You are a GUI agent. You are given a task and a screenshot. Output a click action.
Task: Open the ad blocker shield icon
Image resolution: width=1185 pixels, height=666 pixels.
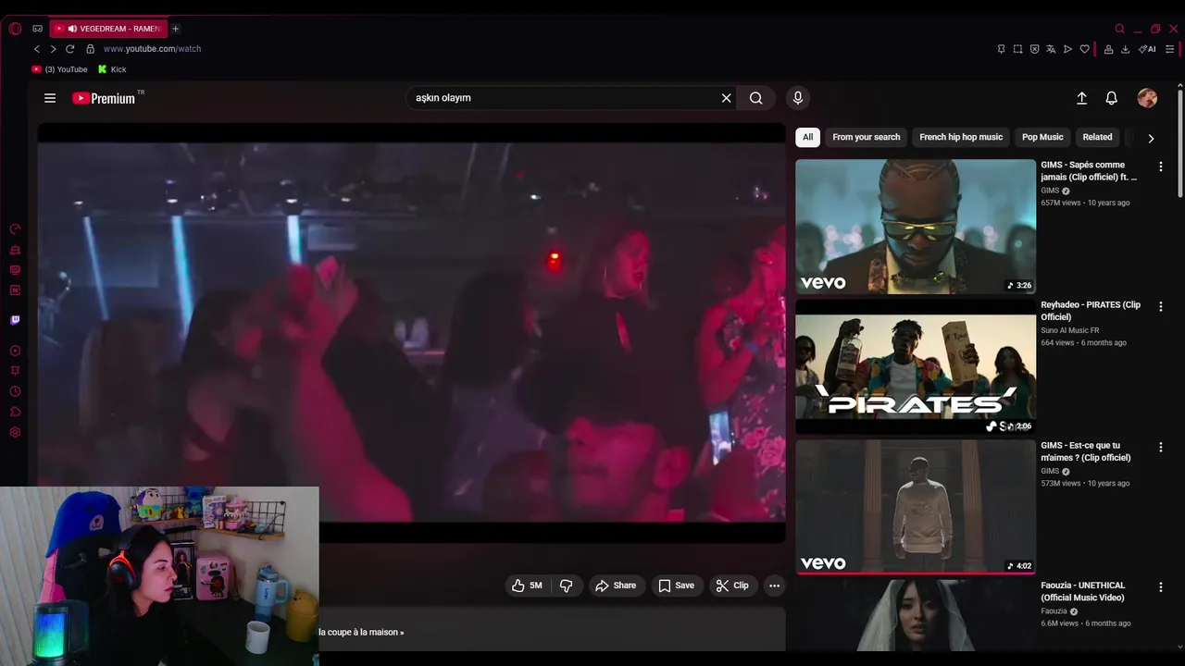pyautogui.click(x=1034, y=49)
